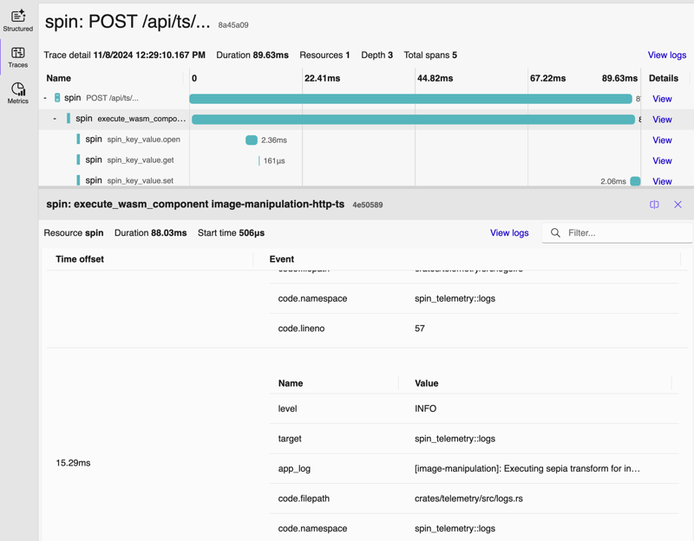
Task: View details of spin_key_value.open span
Action: tap(662, 140)
